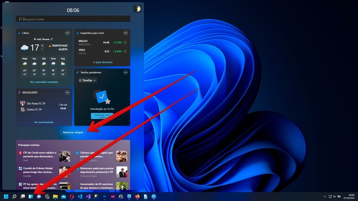Click TEMPESTADE ALERTA weather warning

(x=58, y=48)
